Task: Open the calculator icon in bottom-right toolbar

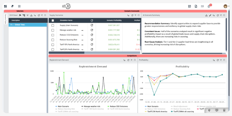Action: (x=224, y=110)
